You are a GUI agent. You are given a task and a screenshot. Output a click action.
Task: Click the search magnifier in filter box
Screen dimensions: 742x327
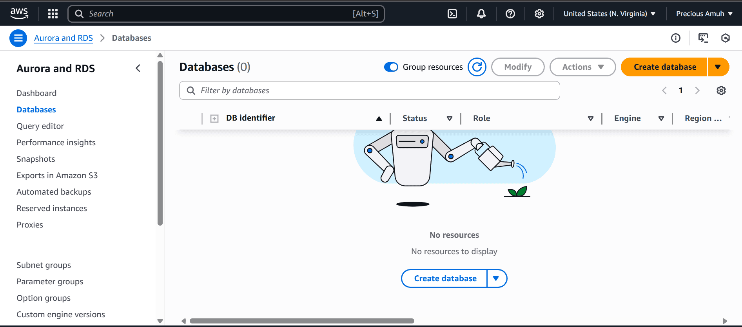[x=191, y=90]
